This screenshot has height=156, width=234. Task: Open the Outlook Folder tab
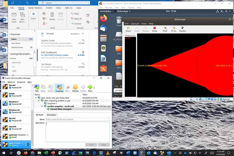(49, 8)
